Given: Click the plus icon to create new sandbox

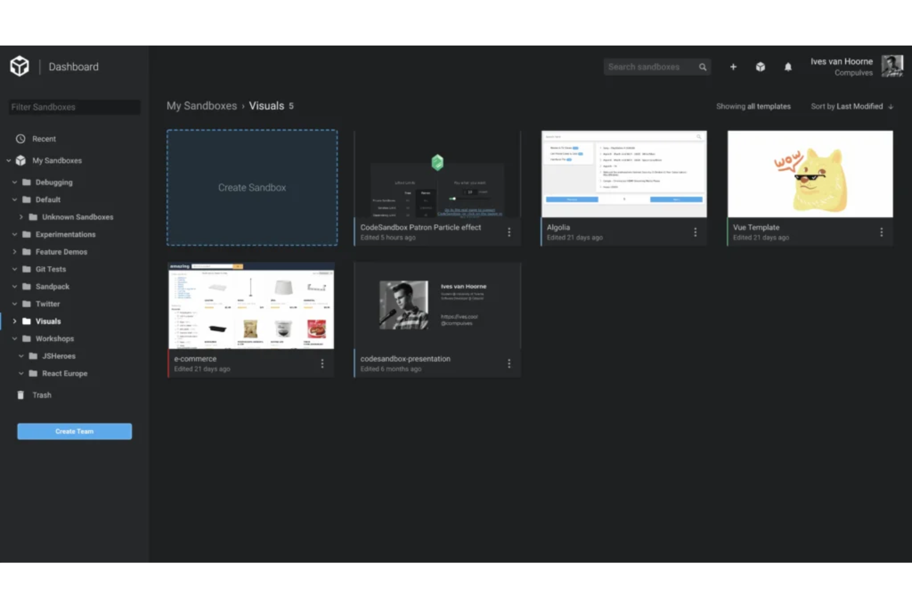Looking at the screenshot, I should 733,67.
